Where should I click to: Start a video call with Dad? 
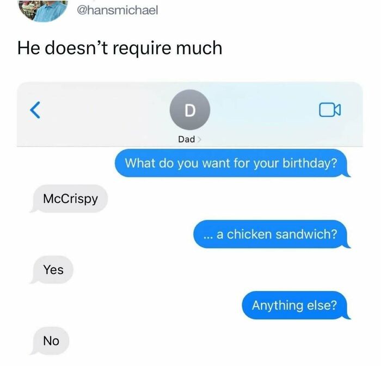coord(330,110)
